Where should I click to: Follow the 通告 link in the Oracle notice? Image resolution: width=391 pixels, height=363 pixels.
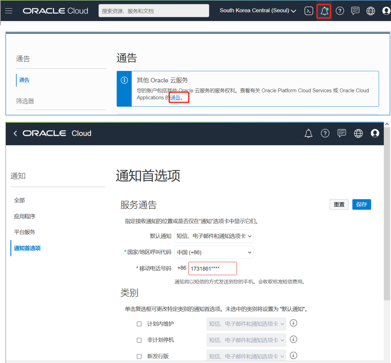pos(175,98)
